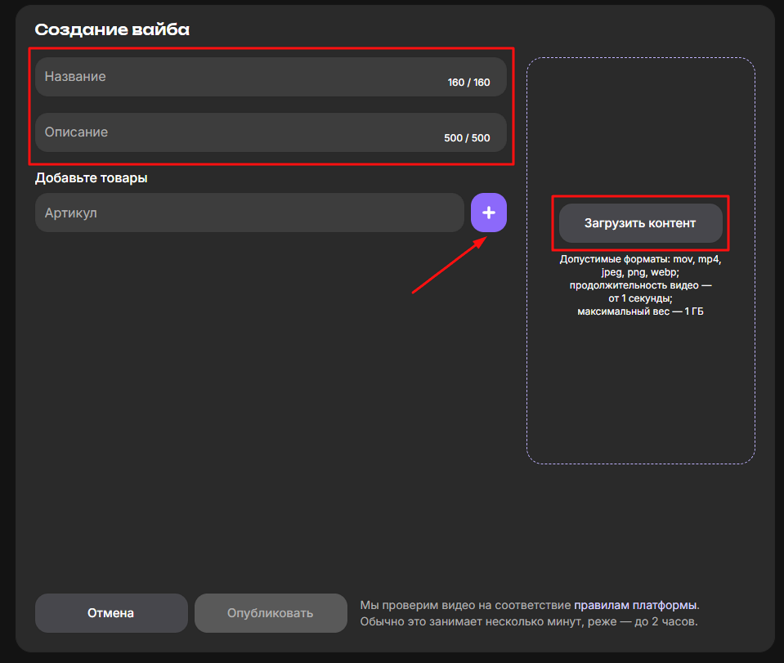Click the максимальный вес — 1 ГБ text
This screenshot has width=784, height=663.
[x=640, y=311]
